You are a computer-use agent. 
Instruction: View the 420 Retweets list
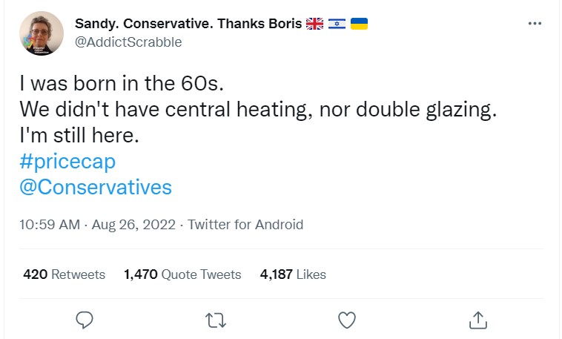[65, 274]
